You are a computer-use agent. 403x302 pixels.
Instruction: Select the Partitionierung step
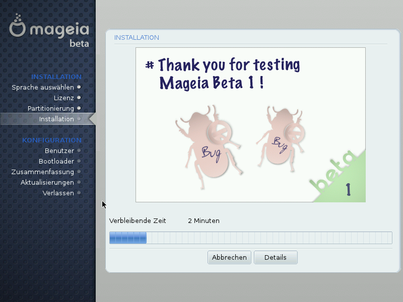click(51, 108)
